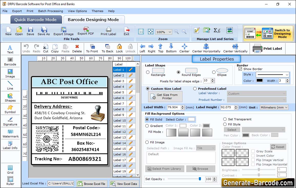Click Print Label in File Tools
This screenshot has width=296, height=188.
(108, 31)
